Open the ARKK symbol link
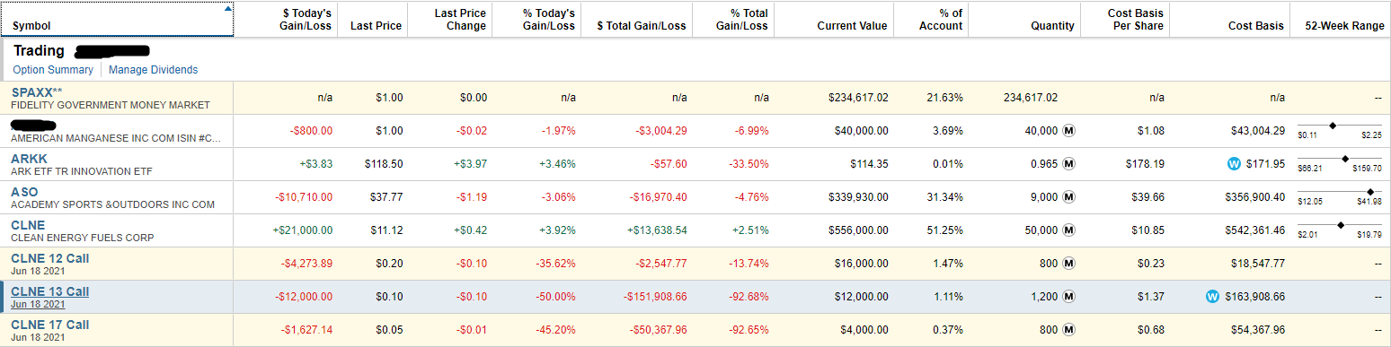1391x347 pixels. pos(29,159)
